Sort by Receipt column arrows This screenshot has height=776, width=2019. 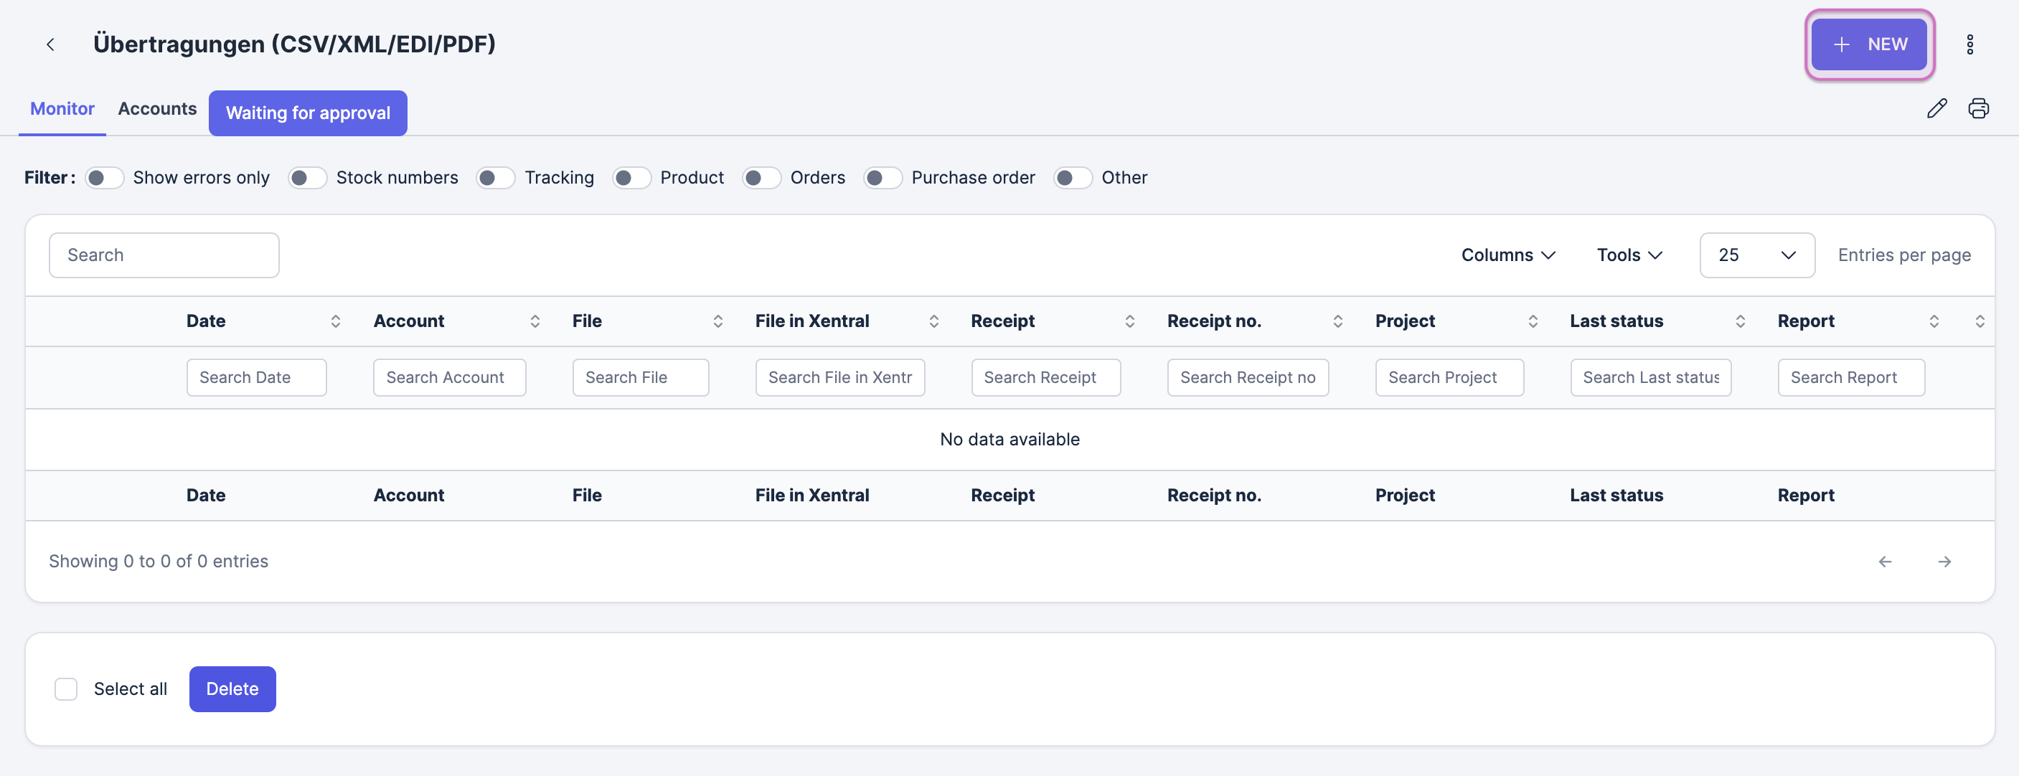[1129, 321]
